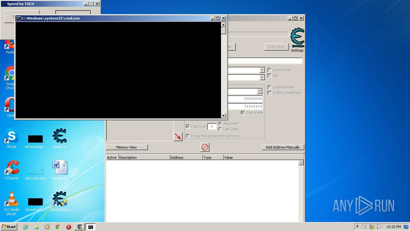The image size is (410, 231).
Task: Open Google Chrome desktop shortcut
Action: [10, 78]
